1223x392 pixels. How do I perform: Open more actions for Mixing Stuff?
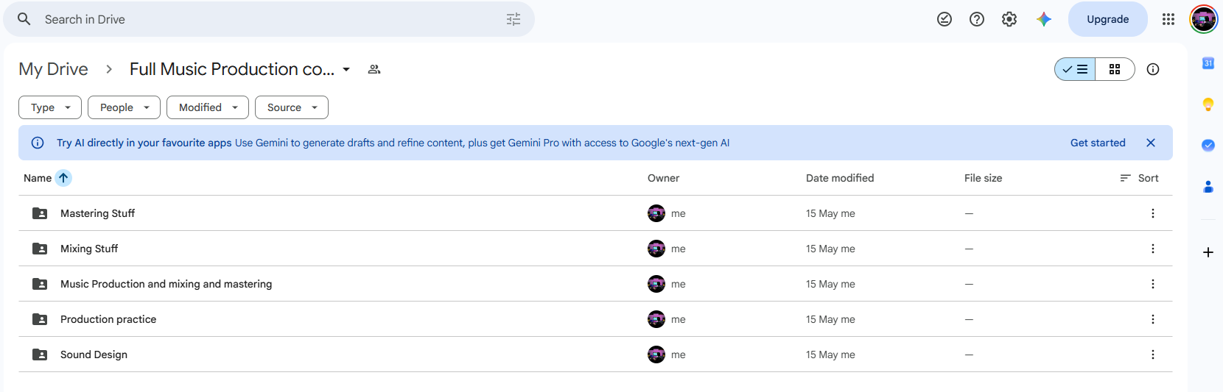click(1153, 249)
